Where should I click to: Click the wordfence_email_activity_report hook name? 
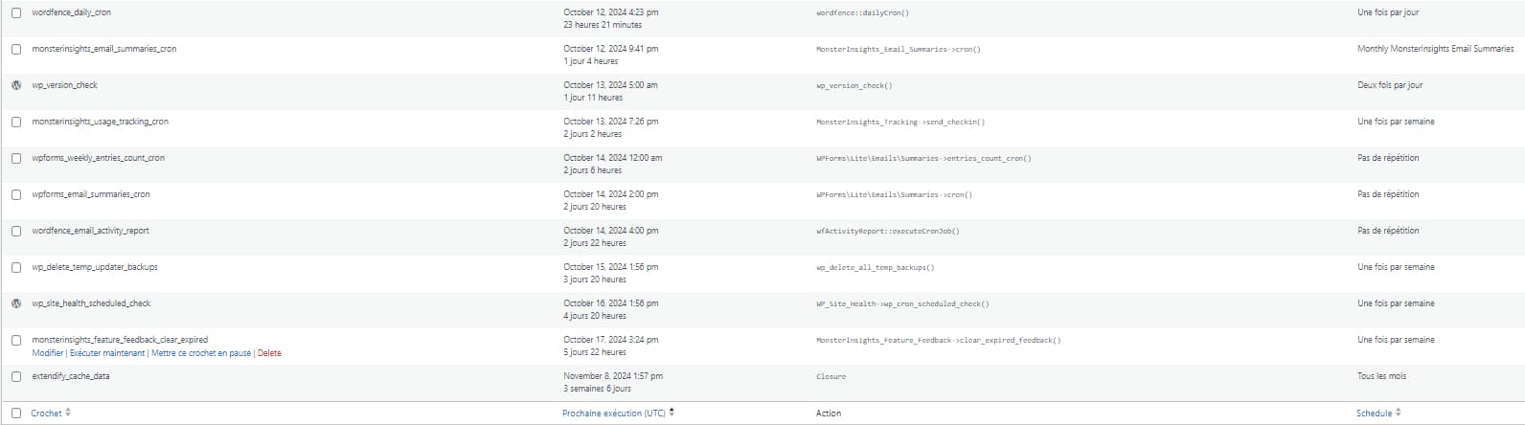click(90, 231)
